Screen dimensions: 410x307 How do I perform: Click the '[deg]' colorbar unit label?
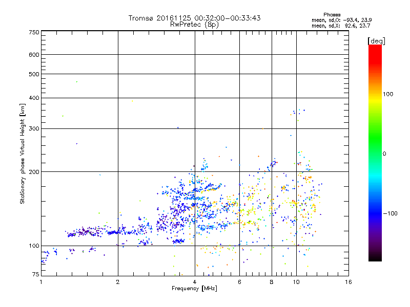(x=376, y=41)
